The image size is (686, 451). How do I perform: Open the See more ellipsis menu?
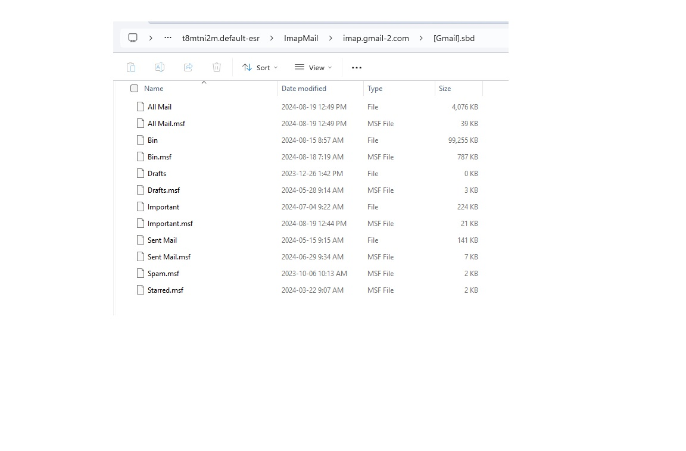tap(357, 68)
